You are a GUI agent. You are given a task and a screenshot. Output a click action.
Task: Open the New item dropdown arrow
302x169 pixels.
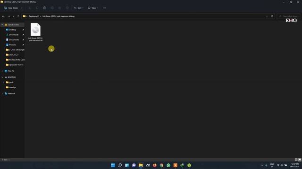[x=22, y=8]
